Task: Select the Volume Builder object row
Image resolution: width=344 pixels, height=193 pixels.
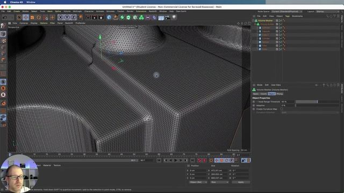Action: pyautogui.click(x=267, y=24)
